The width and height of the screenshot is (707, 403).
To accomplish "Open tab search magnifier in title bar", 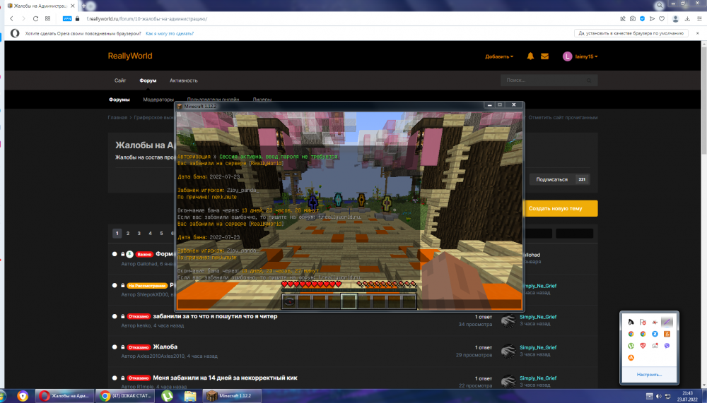I will pyautogui.click(x=660, y=6).
